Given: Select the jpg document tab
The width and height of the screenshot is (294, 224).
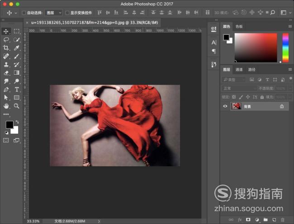Looking at the screenshot, I should (95, 23).
